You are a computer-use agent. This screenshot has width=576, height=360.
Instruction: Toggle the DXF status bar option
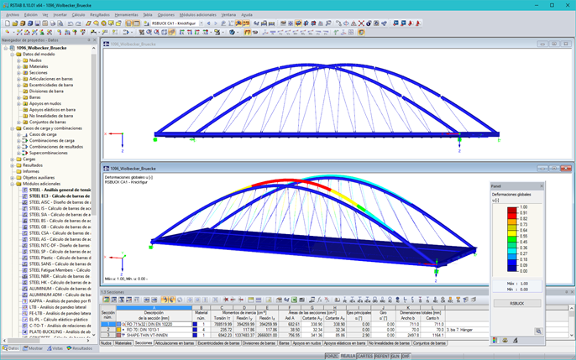(406, 357)
